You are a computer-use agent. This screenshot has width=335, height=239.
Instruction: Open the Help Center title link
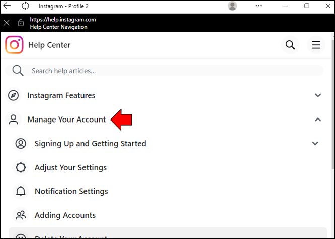[x=49, y=45]
